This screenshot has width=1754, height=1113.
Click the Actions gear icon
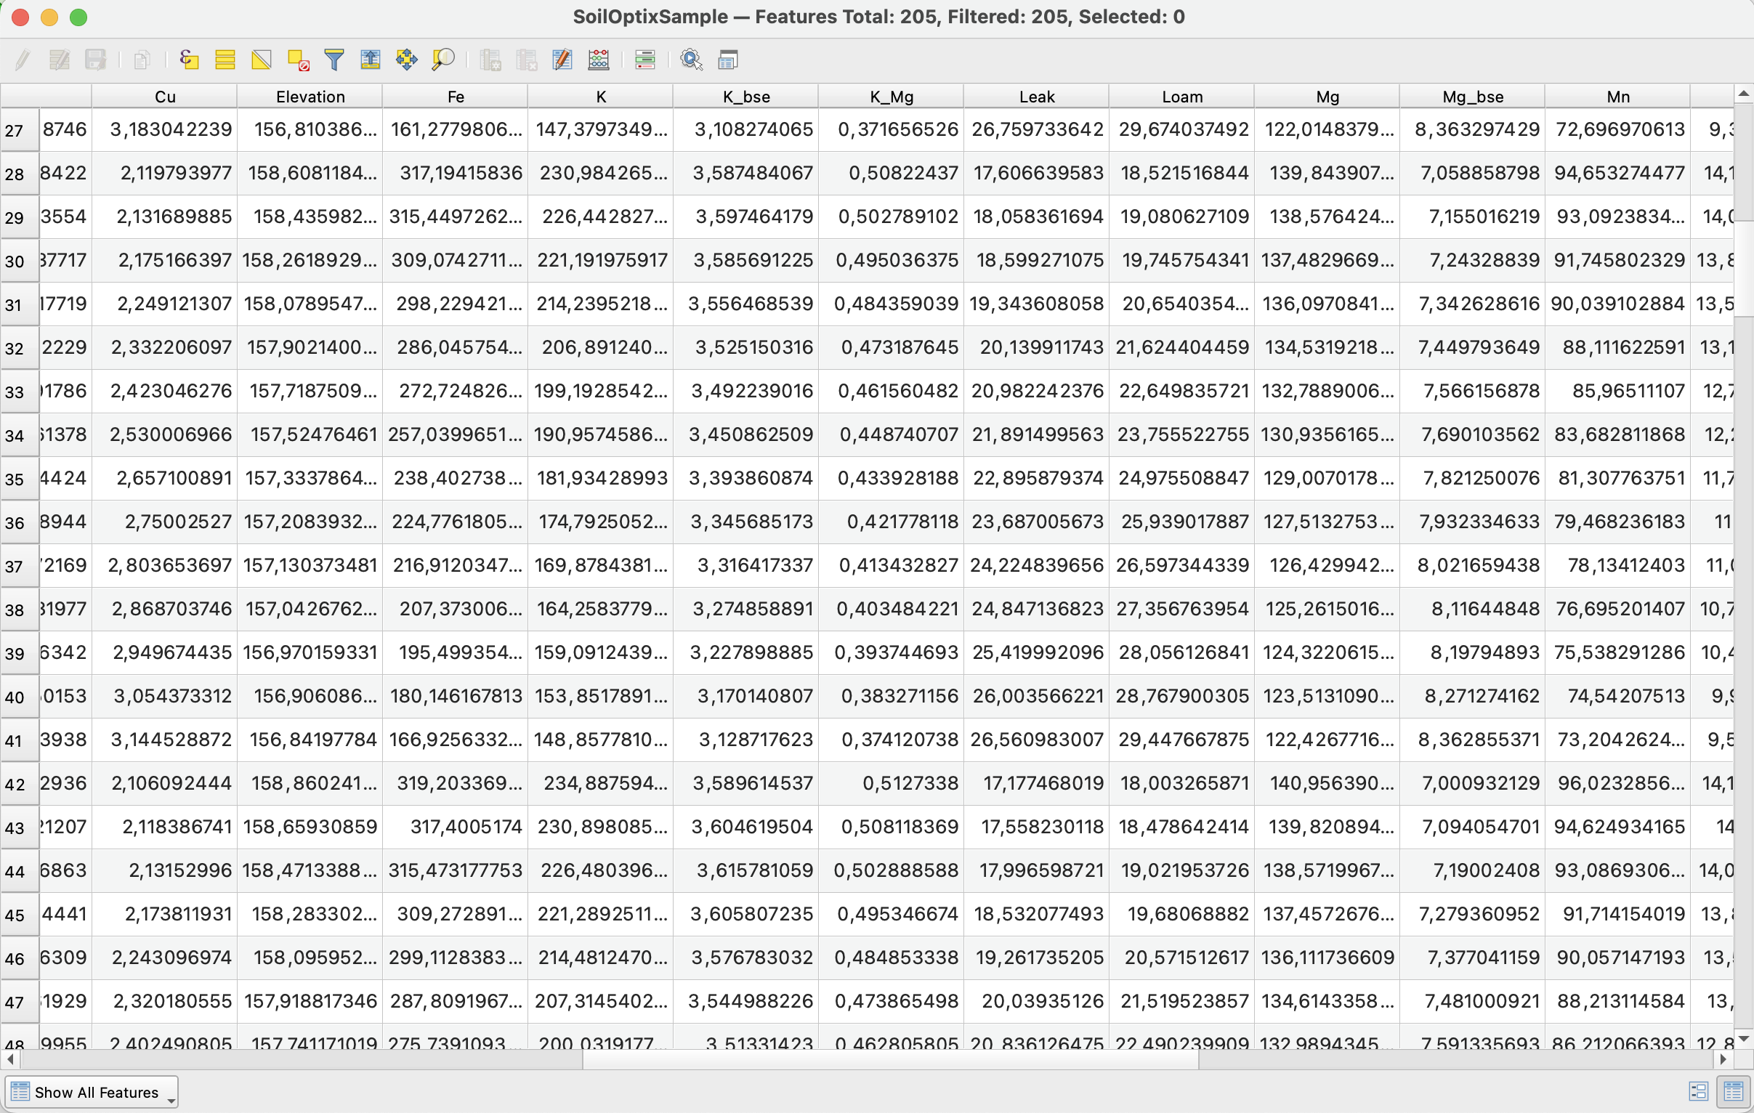690,60
